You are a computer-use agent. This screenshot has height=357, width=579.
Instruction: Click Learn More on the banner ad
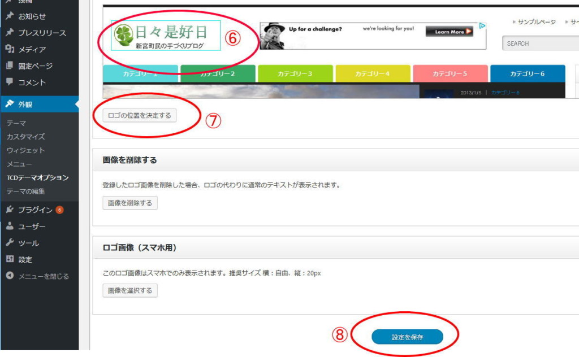click(450, 32)
